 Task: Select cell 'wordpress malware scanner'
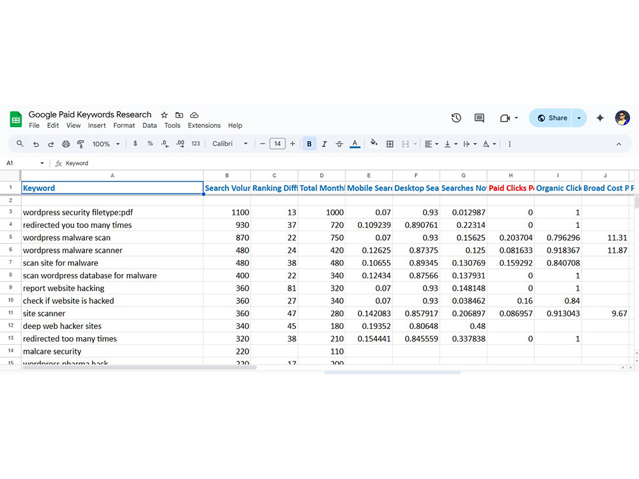pos(112,250)
